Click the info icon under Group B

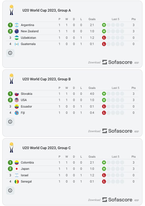[10, 122]
